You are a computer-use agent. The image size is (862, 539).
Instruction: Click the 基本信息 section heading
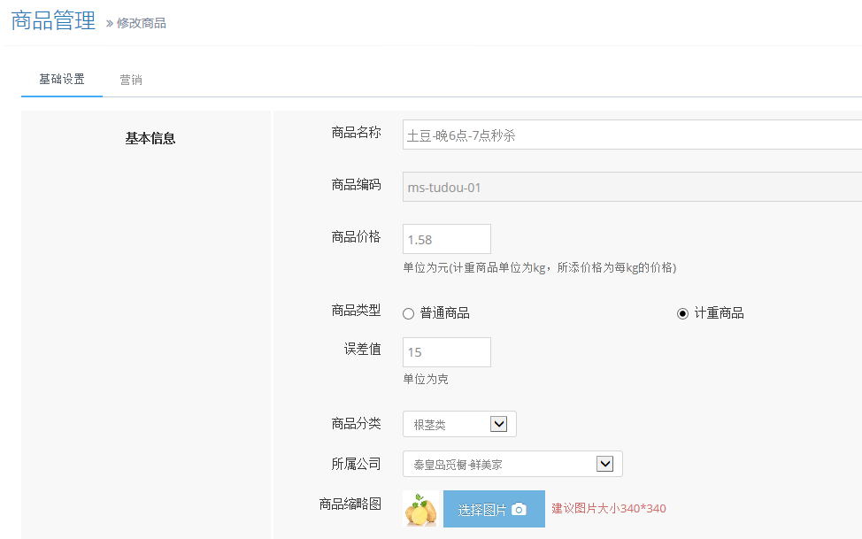pos(150,138)
